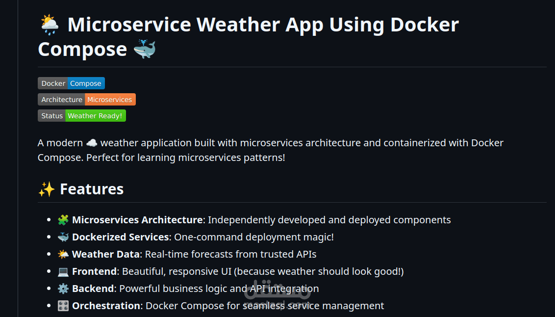Open the Docker Compose badge

tap(86, 83)
